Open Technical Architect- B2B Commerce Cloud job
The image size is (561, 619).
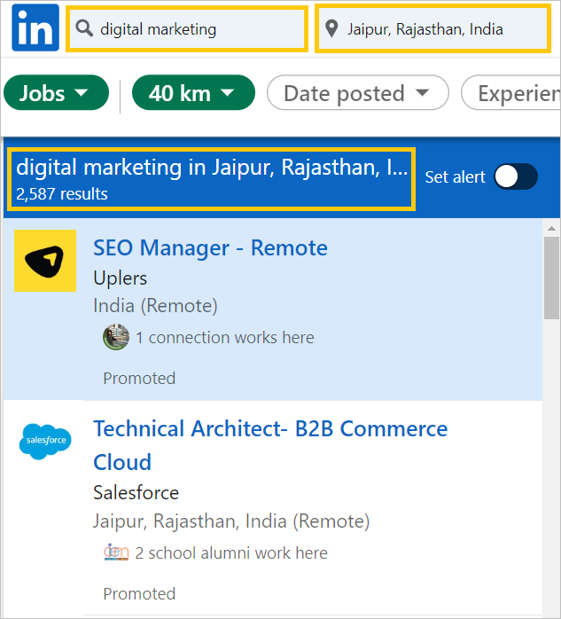[270, 445]
